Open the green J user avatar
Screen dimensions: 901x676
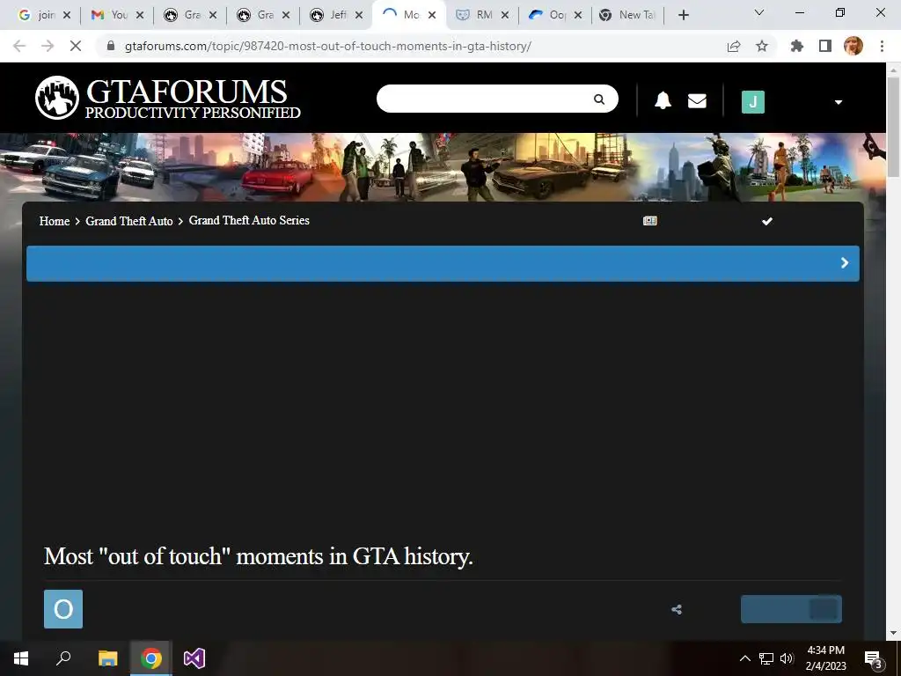pos(753,102)
